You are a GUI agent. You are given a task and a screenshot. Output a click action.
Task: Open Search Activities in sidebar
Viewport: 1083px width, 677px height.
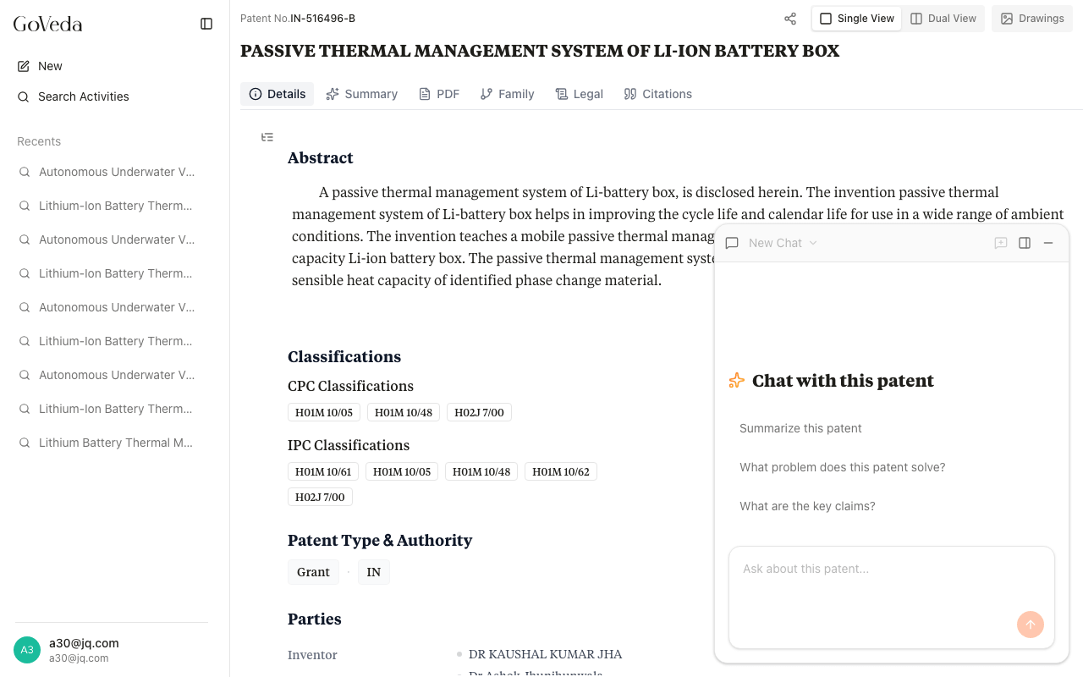pos(83,96)
